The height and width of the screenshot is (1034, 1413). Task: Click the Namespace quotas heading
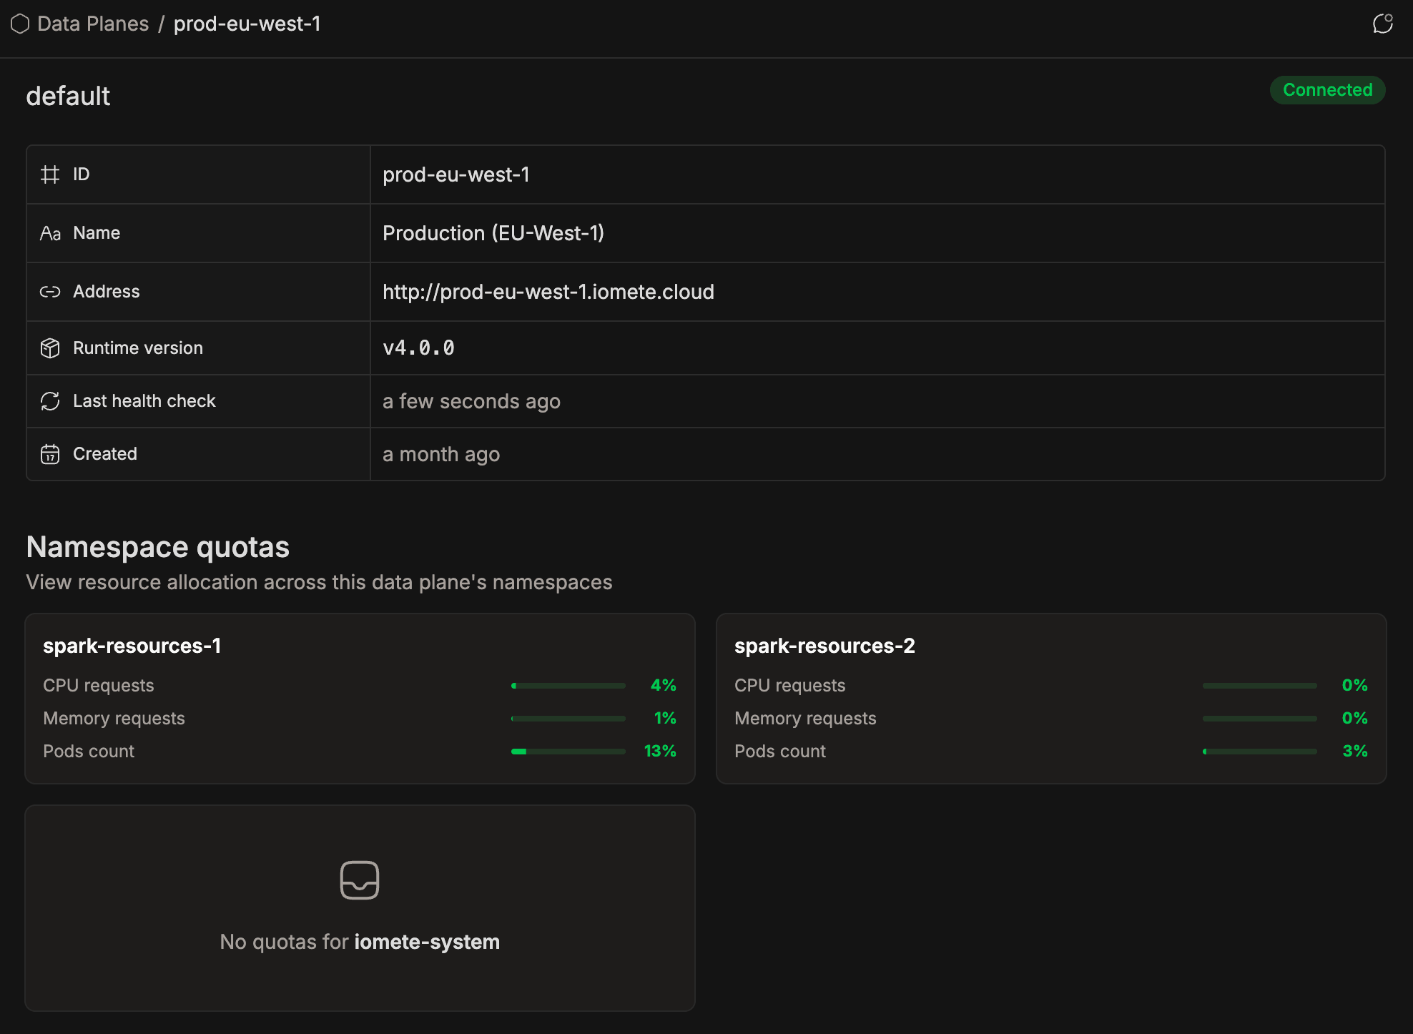pyautogui.click(x=157, y=547)
